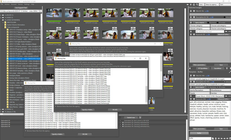Click the up arrow beside Title in Template Buffer
Image resolution: width=231 pixels, height=140 pixels.
tap(191, 75)
